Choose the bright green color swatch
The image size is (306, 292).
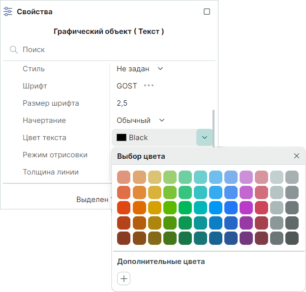point(170,208)
